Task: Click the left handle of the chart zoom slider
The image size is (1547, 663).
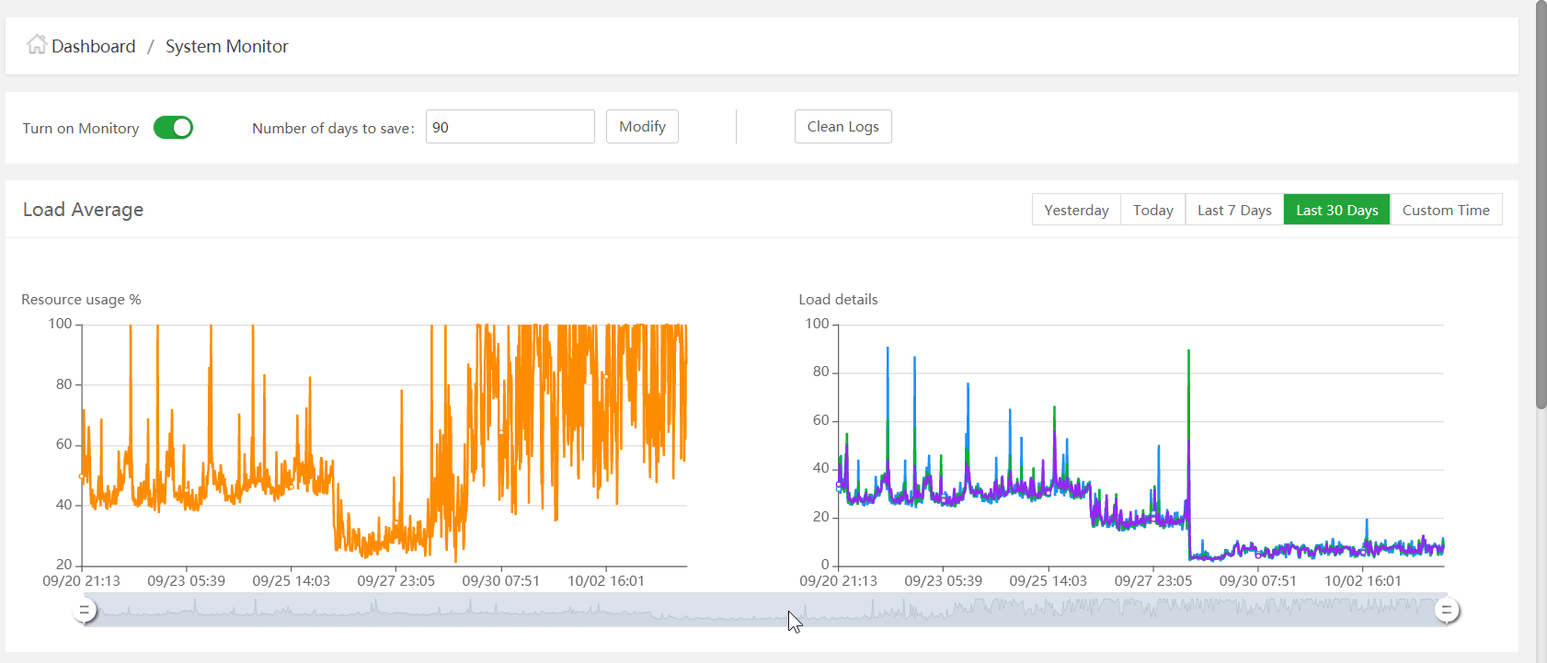Action: click(85, 610)
